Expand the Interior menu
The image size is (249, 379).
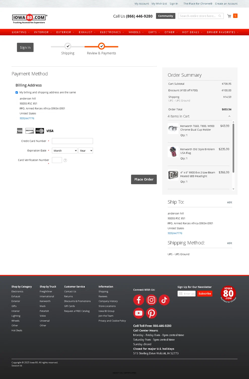pyautogui.click(x=43, y=32)
